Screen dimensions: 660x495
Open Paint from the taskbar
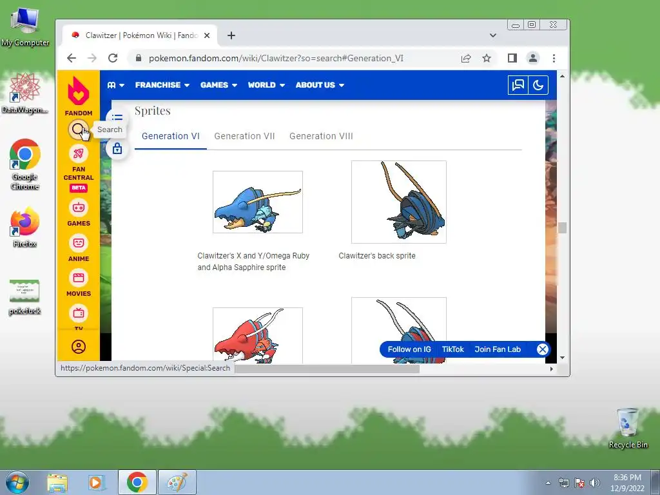(x=177, y=482)
